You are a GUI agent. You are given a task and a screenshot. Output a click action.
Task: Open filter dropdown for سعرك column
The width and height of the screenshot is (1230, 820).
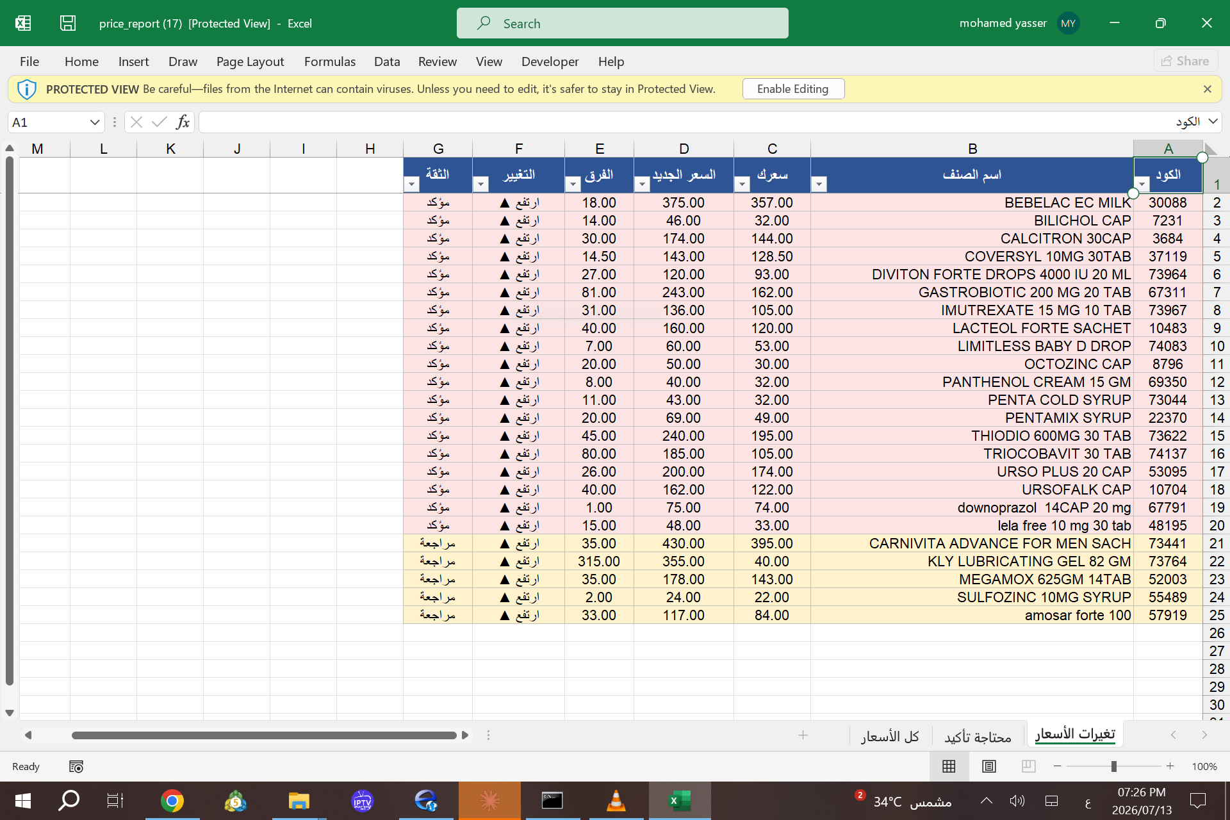(x=742, y=184)
